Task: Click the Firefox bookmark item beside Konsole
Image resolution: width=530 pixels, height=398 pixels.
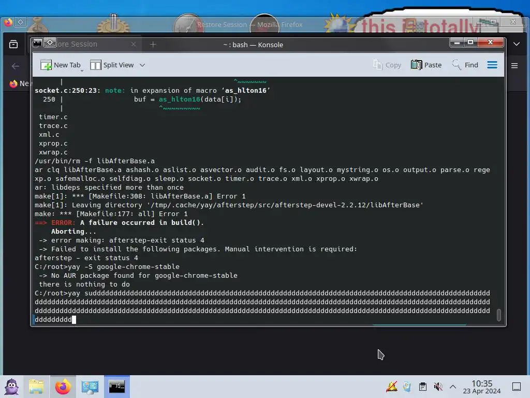Action: click(x=19, y=83)
